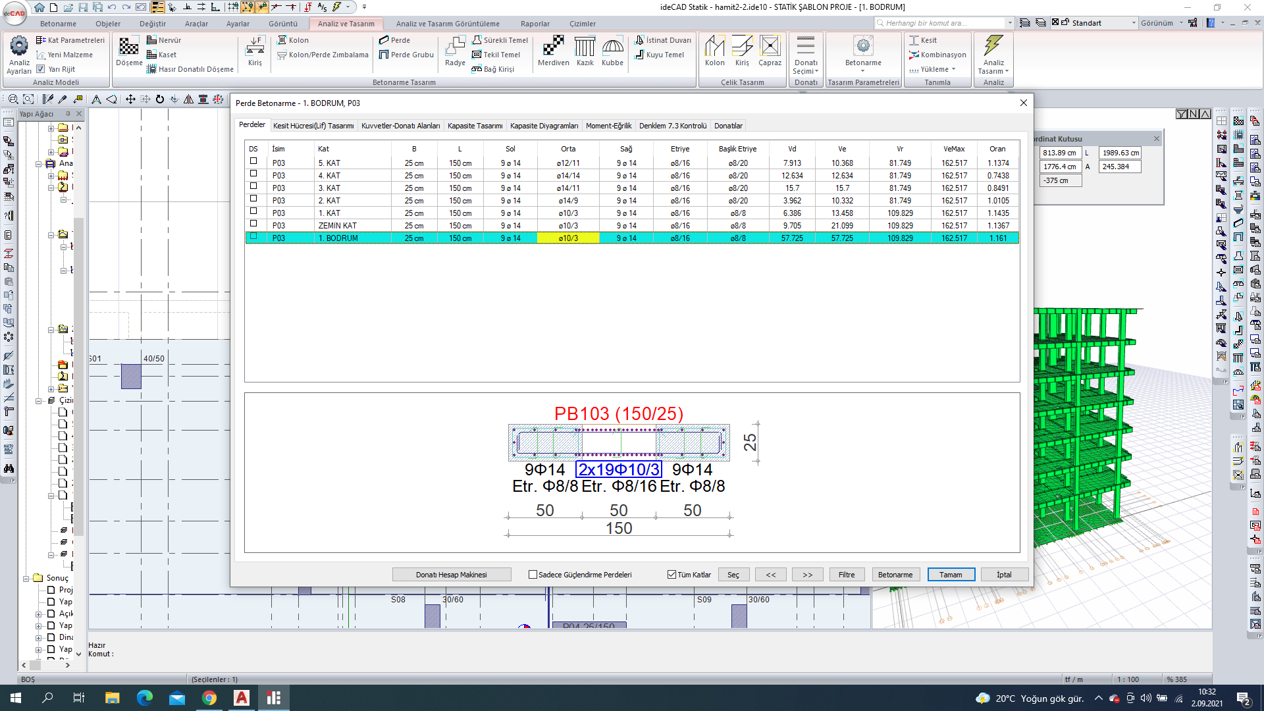This screenshot has width=1264, height=711.
Task: Open Microsoft Edge from taskbar
Action: tap(145, 698)
